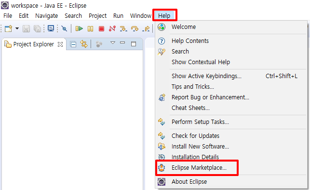Click the Installation Details icon
This screenshot has height=190, width=310.
point(162,157)
